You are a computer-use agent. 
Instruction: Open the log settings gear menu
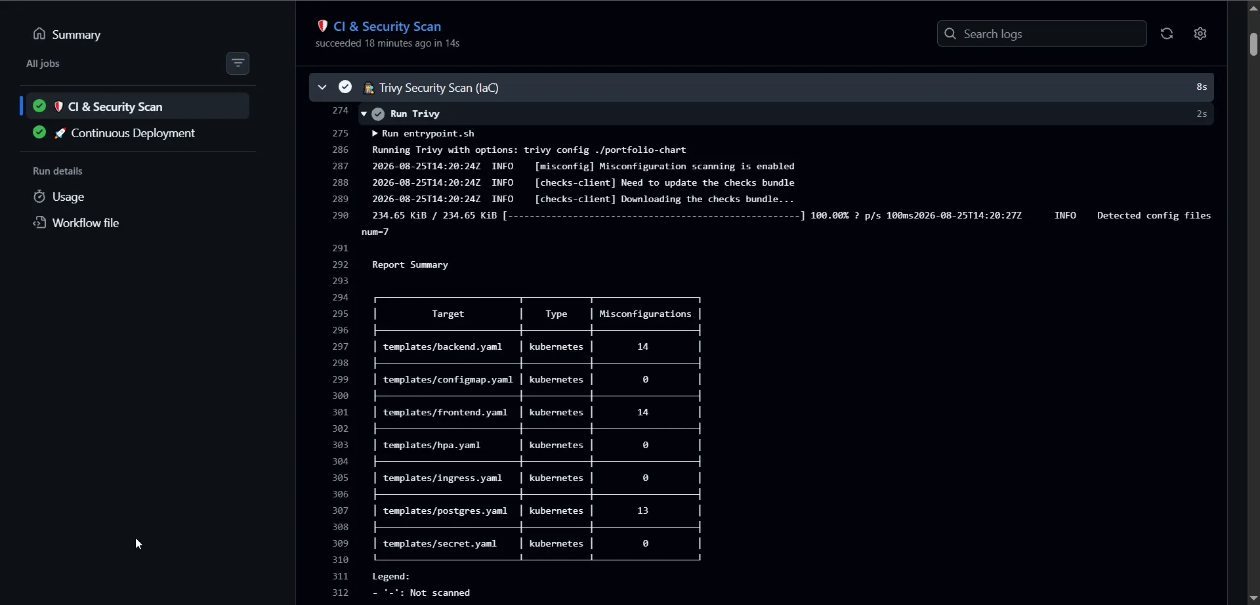click(1200, 33)
